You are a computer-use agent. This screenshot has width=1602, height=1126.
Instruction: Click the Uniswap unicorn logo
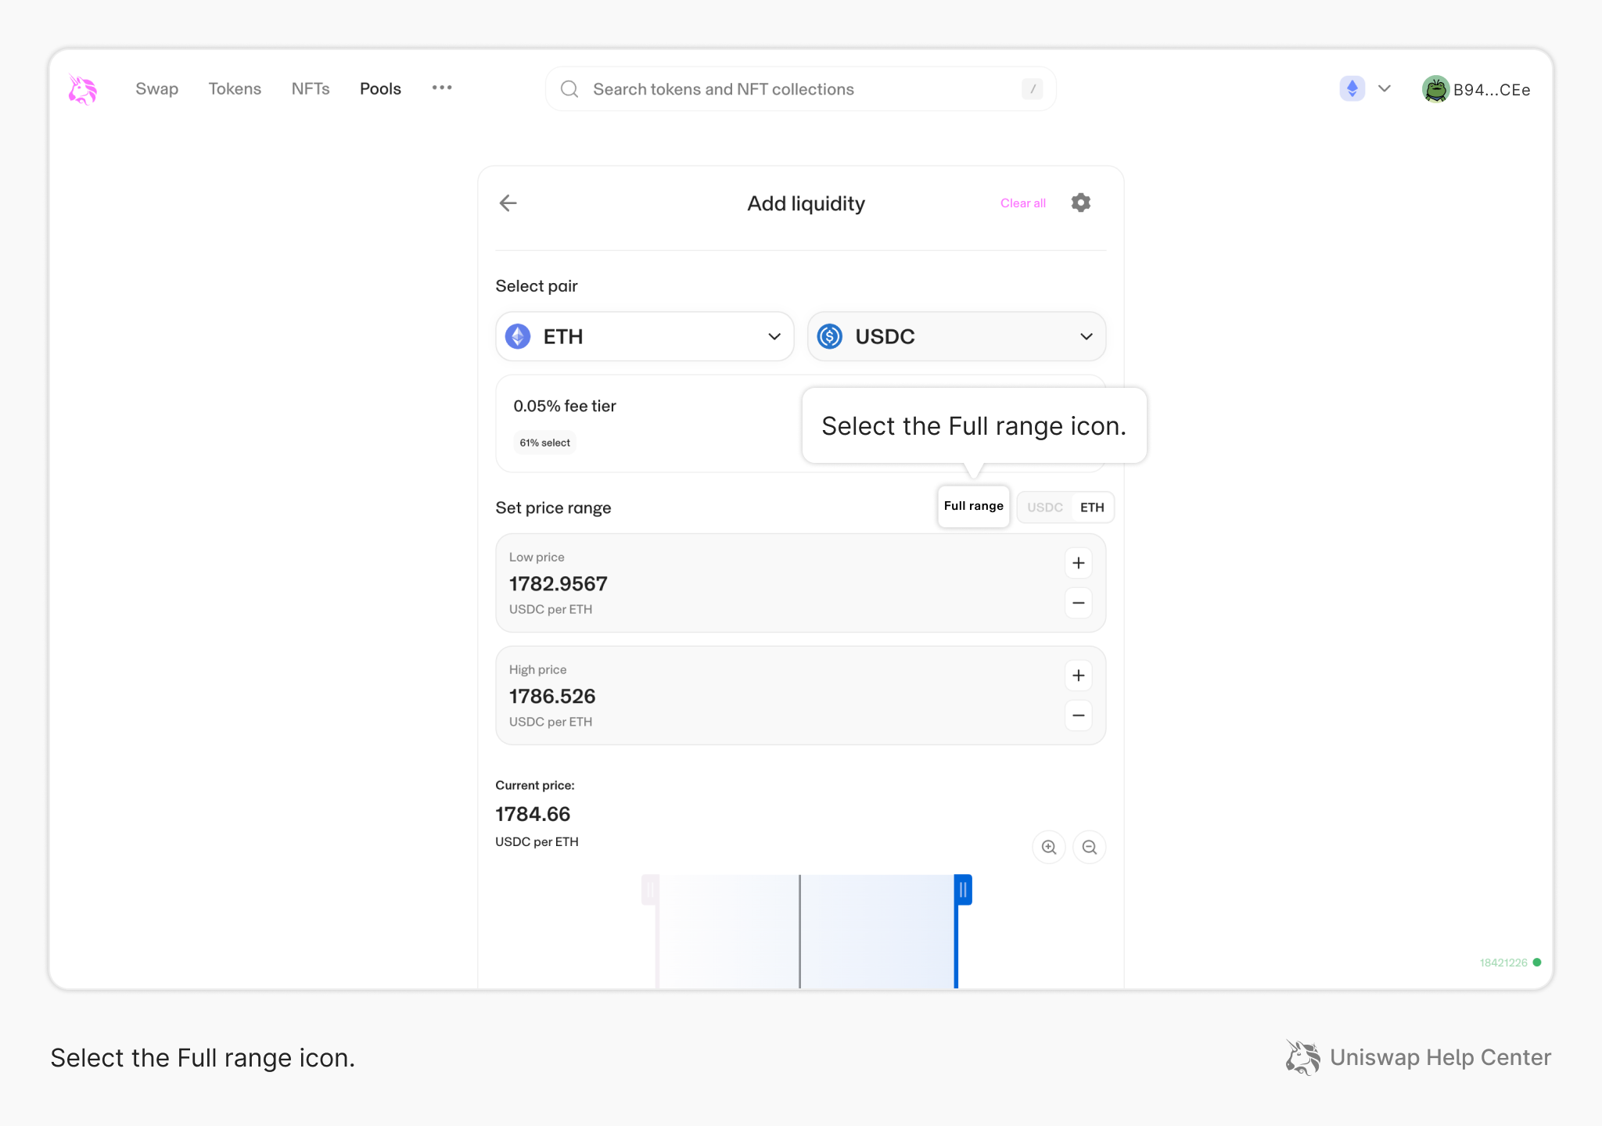[x=82, y=89]
